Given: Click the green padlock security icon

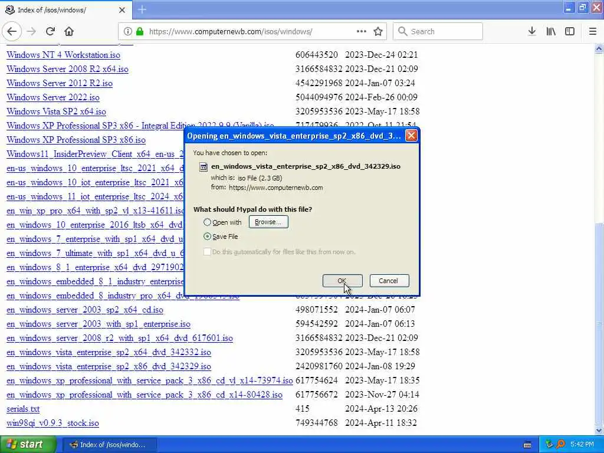Looking at the screenshot, I should pyautogui.click(x=140, y=31).
